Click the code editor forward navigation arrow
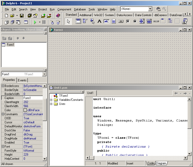193x167 pixels. tap(185, 93)
